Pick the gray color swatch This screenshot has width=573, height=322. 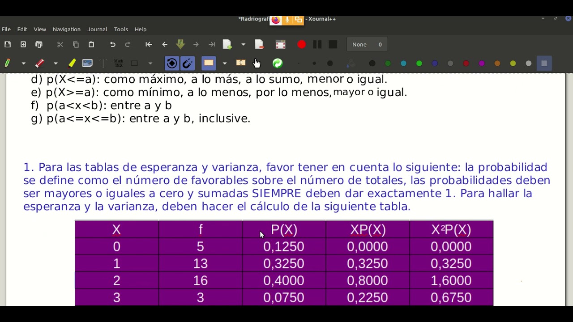(x=450, y=64)
